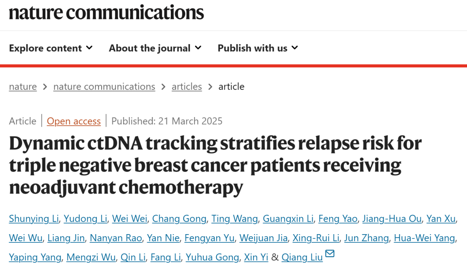Click the Open access link
467x270 pixels.
coord(74,121)
